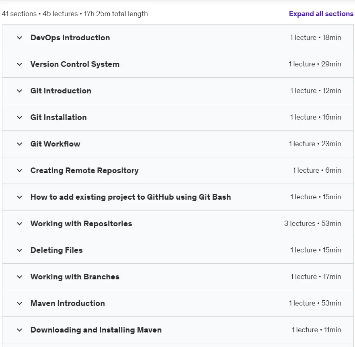Open the Git Workflow section title
The image size is (355, 347).
(55, 144)
